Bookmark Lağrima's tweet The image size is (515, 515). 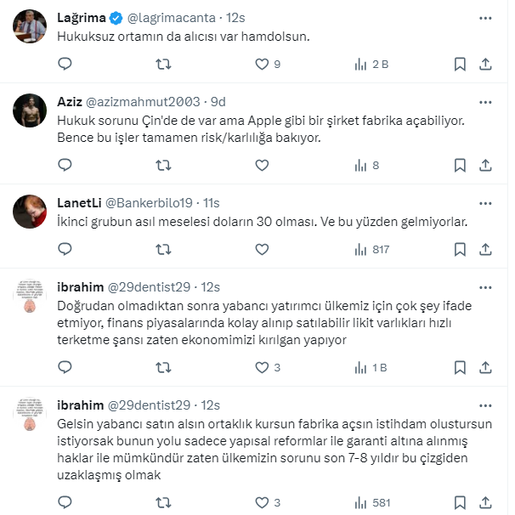[459, 64]
